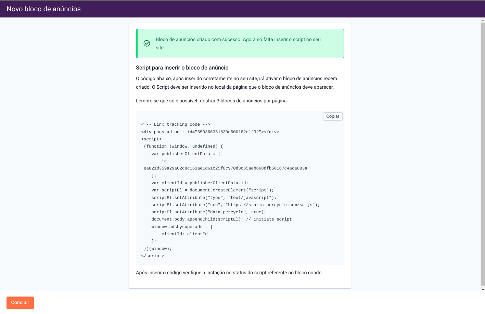Image resolution: width=485 pixels, height=314 pixels.
Task: Click the scrollbar down arrow
Action: (x=483, y=289)
